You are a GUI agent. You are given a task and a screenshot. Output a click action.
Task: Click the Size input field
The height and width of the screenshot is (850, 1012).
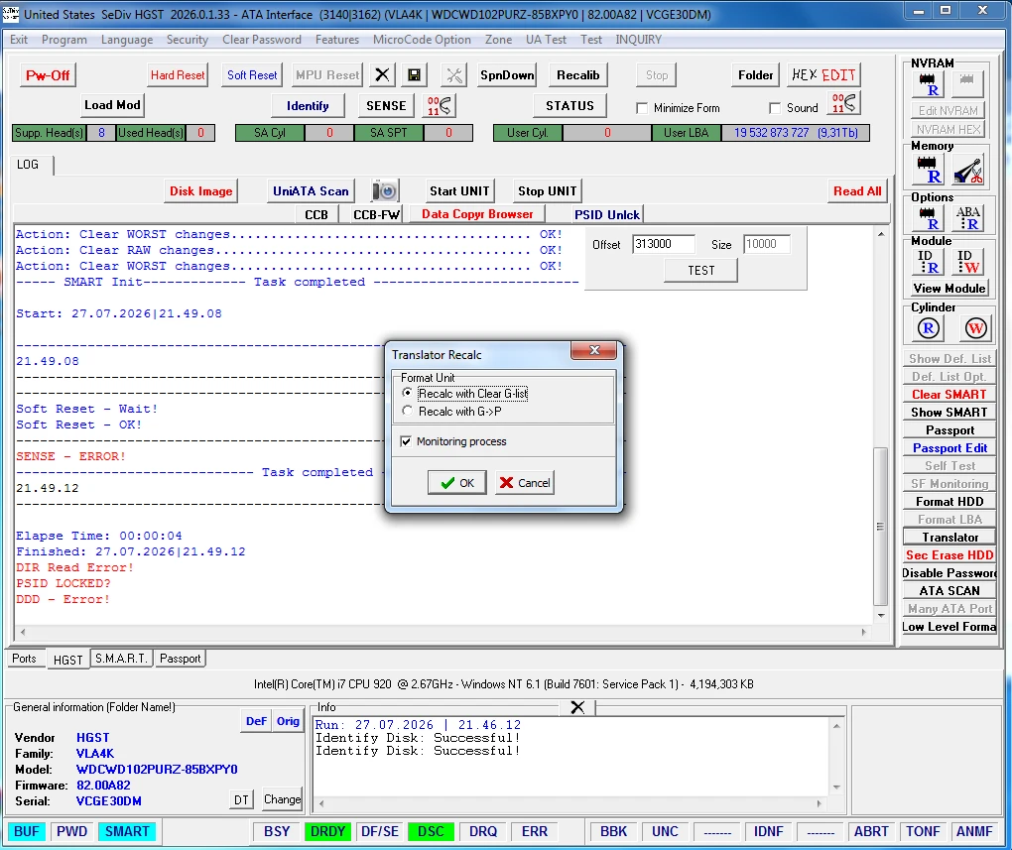click(767, 244)
